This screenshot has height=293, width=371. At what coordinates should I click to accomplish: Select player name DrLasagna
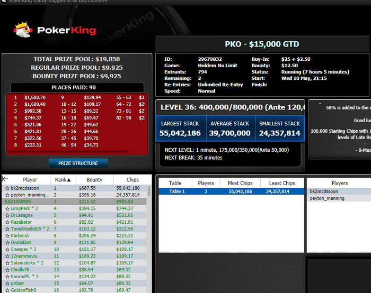(22, 215)
